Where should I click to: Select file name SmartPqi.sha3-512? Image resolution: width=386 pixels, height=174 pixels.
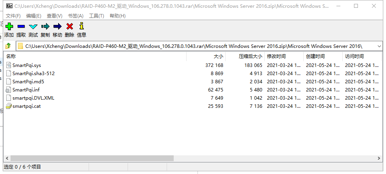[x=34, y=74]
